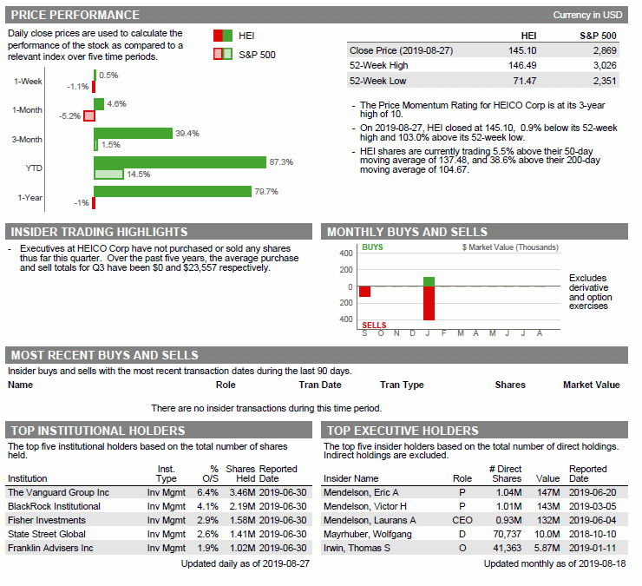
Task: Select the S&P 500 52-Week High value 3,026
Action: tap(605, 66)
